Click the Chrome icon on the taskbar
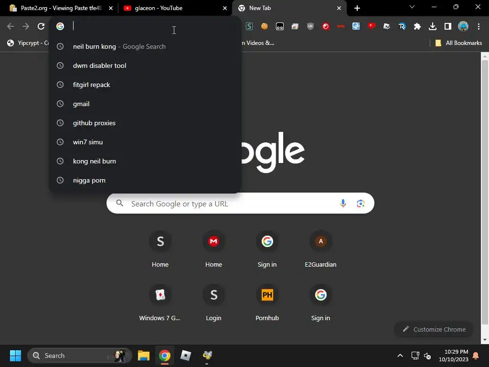The image size is (489, 367). click(165, 356)
